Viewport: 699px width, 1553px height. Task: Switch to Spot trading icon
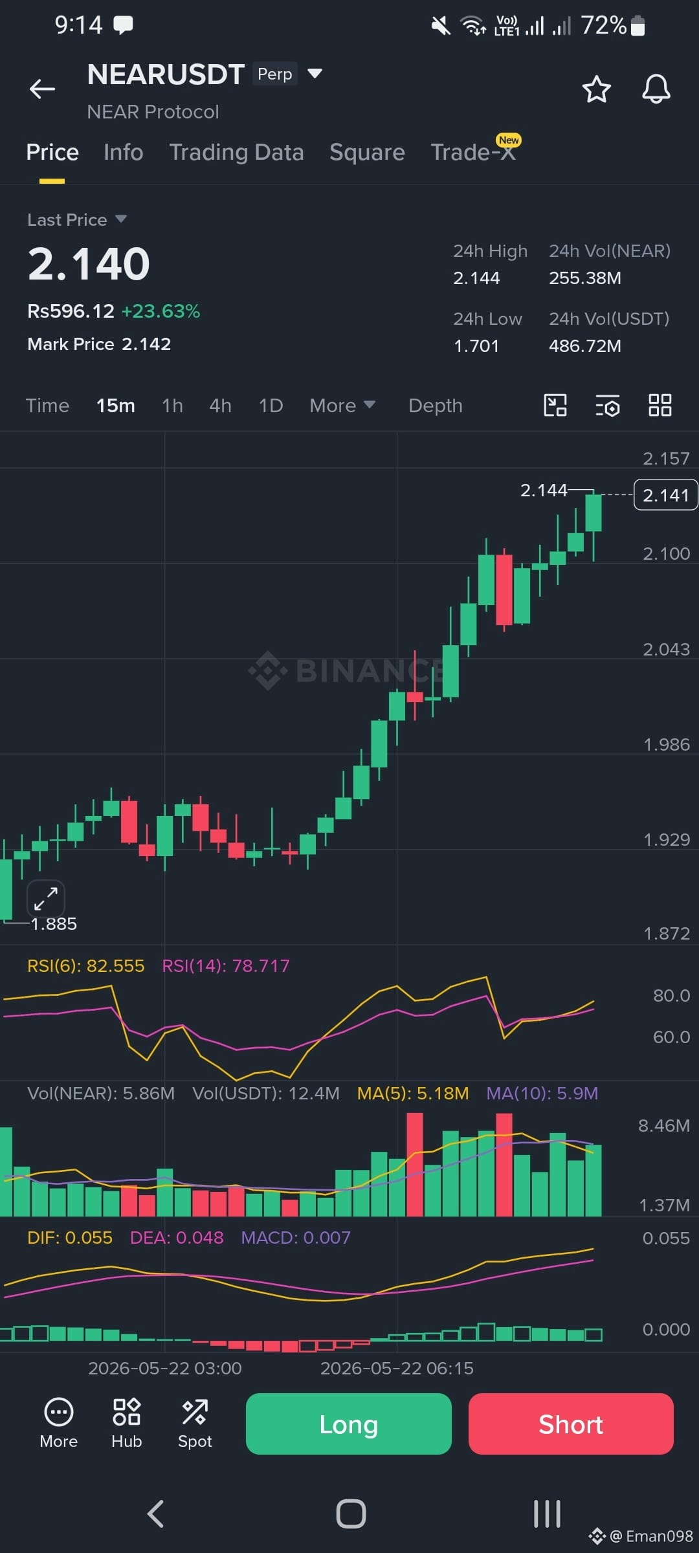[x=195, y=1424]
